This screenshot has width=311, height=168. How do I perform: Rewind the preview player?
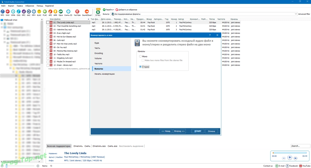pyautogui.click(x=284, y=158)
